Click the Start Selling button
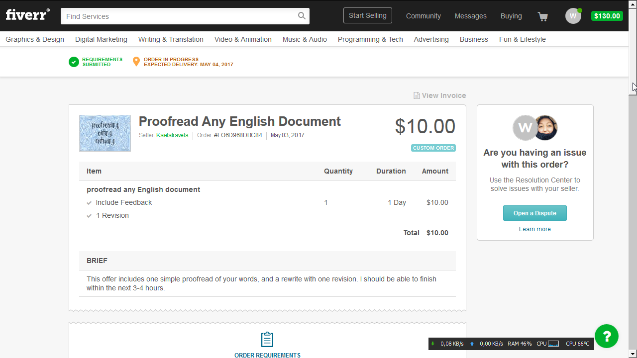This screenshot has height=358, width=637. point(367,15)
